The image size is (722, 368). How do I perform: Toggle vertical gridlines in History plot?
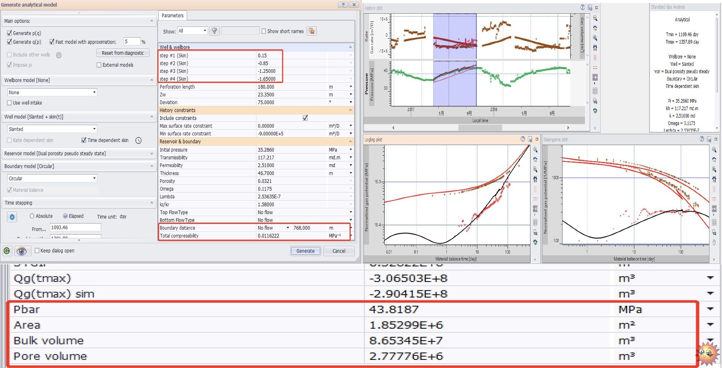pyautogui.click(x=595, y=58)
